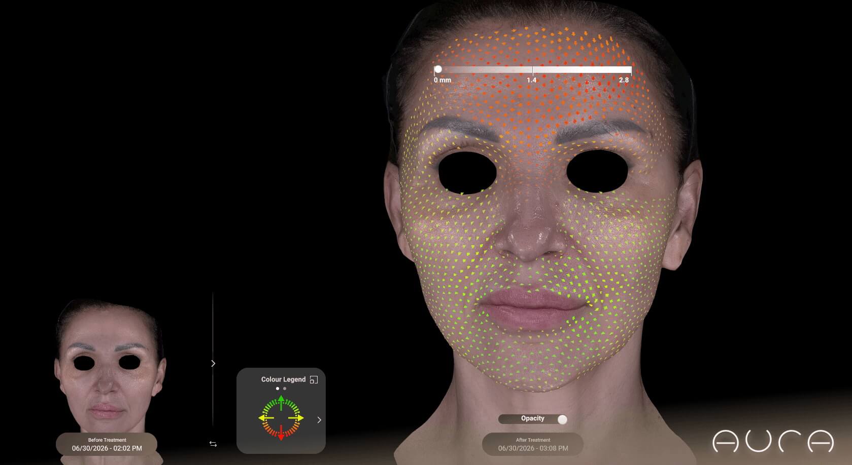Click the Colour Legend title
The width and height of the screenshot is (852, 465).
283,379
